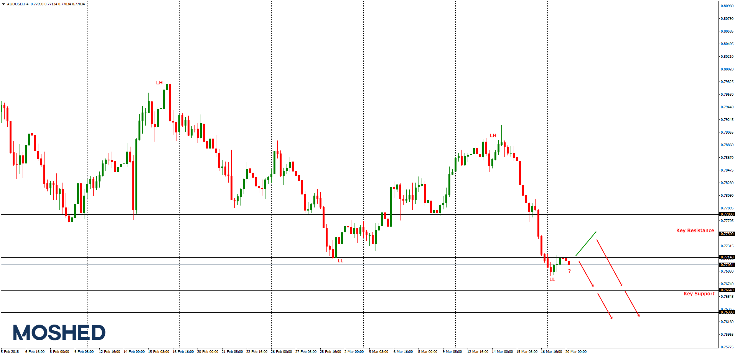Image resolution: width=735 pixels, height=356 pixels.
Task: Click the 20 Mar 00:00 axis label
Action: 577,351
